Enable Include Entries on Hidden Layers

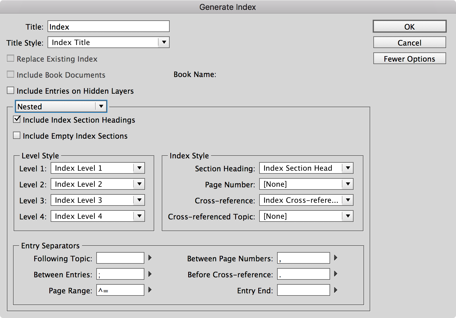[10, 90]
